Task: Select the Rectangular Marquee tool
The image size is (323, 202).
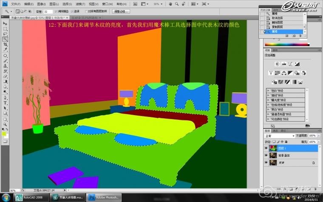Action: [x=5, y=29]
